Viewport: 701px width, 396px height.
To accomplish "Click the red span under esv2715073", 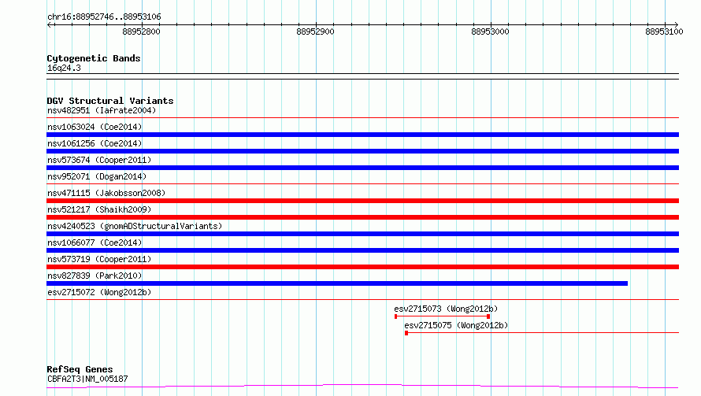I will 442,316.
